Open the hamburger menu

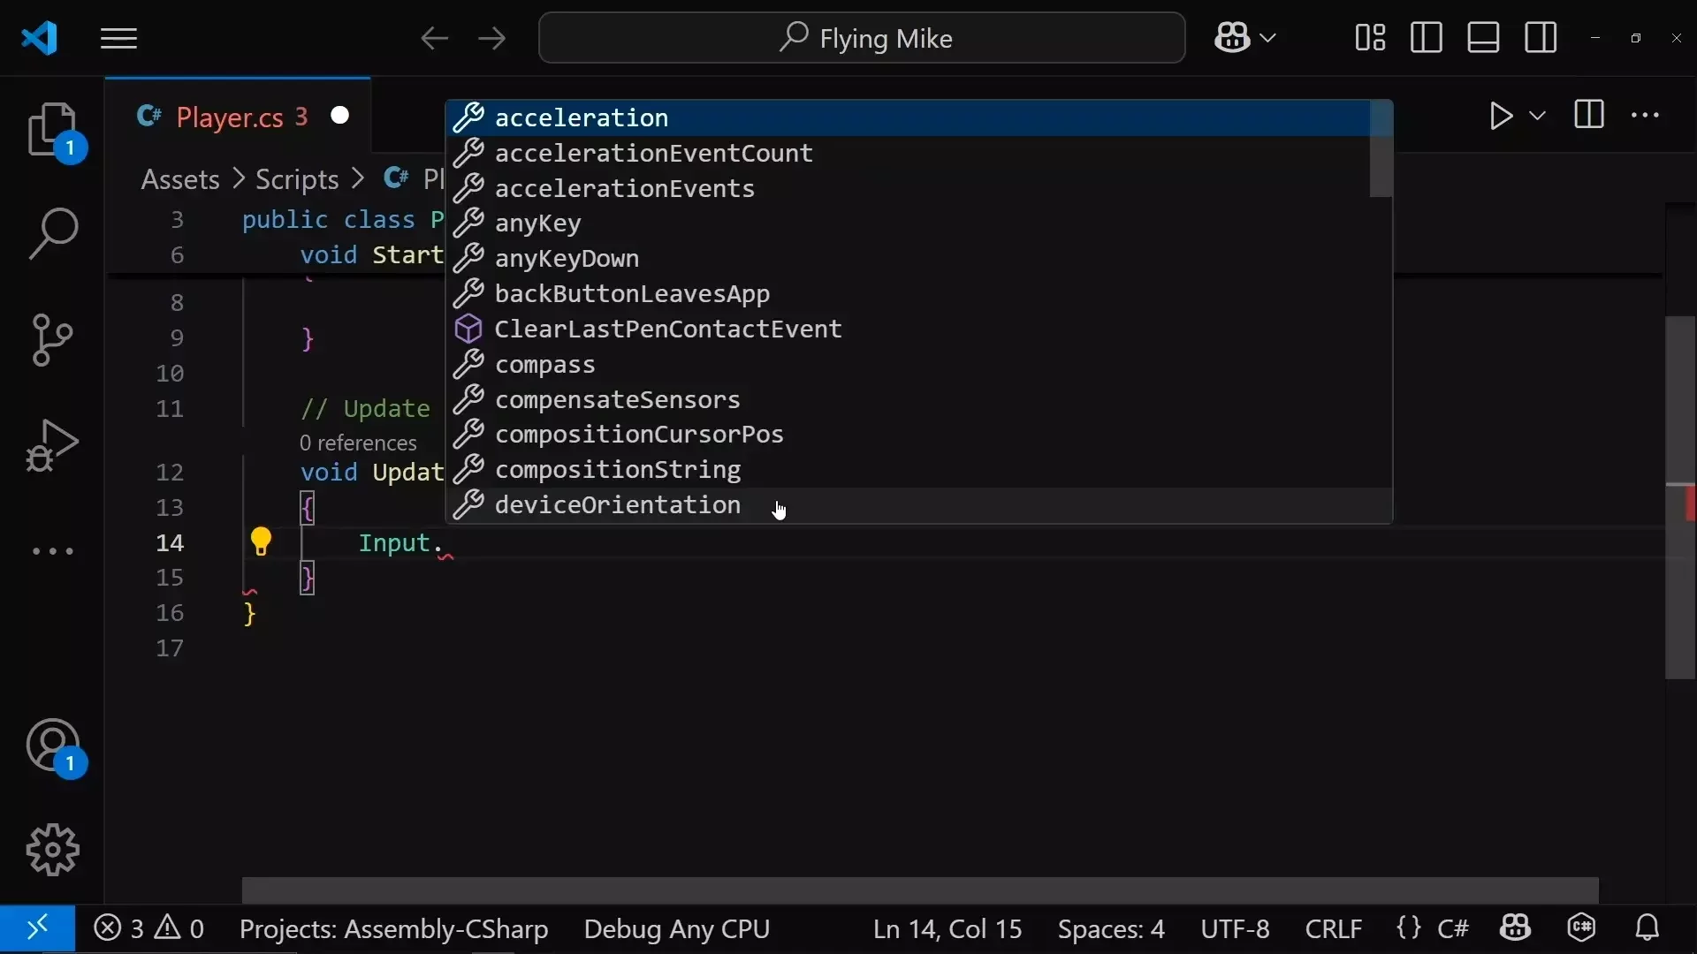tap(119, 38)
